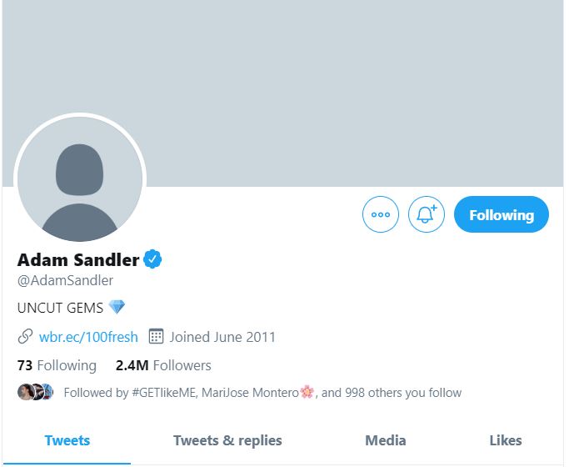Switch to the Tweets tab
569x467 pixels.
click(x=67, y=440)
